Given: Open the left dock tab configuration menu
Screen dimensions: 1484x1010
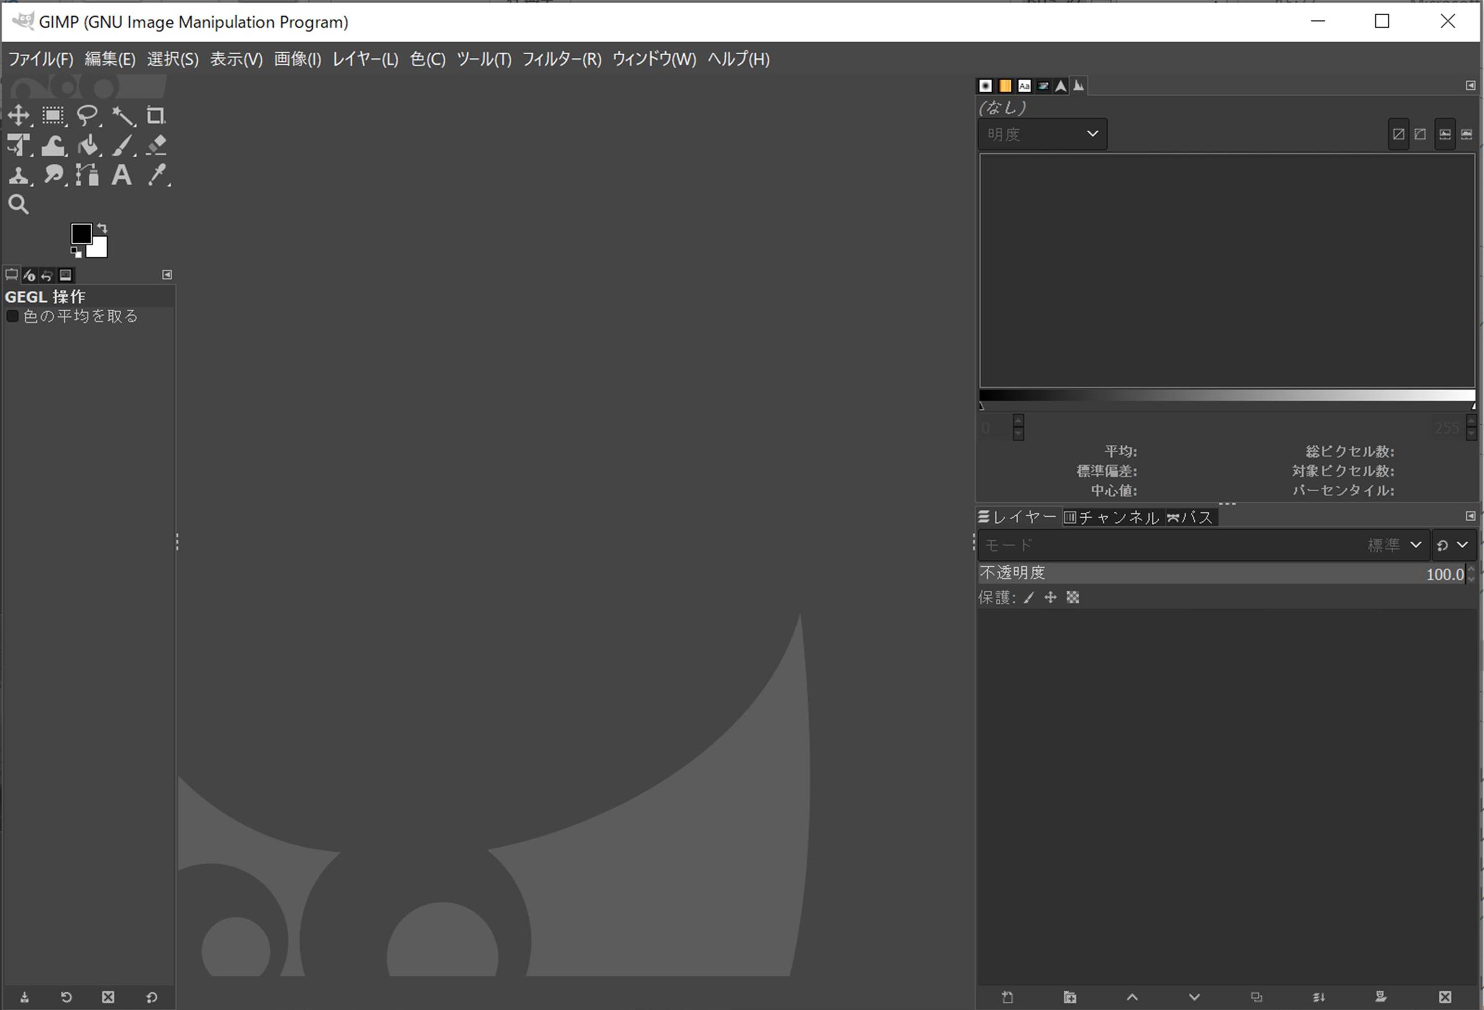Looking at the screenshot, I should (x=167, y=274).
